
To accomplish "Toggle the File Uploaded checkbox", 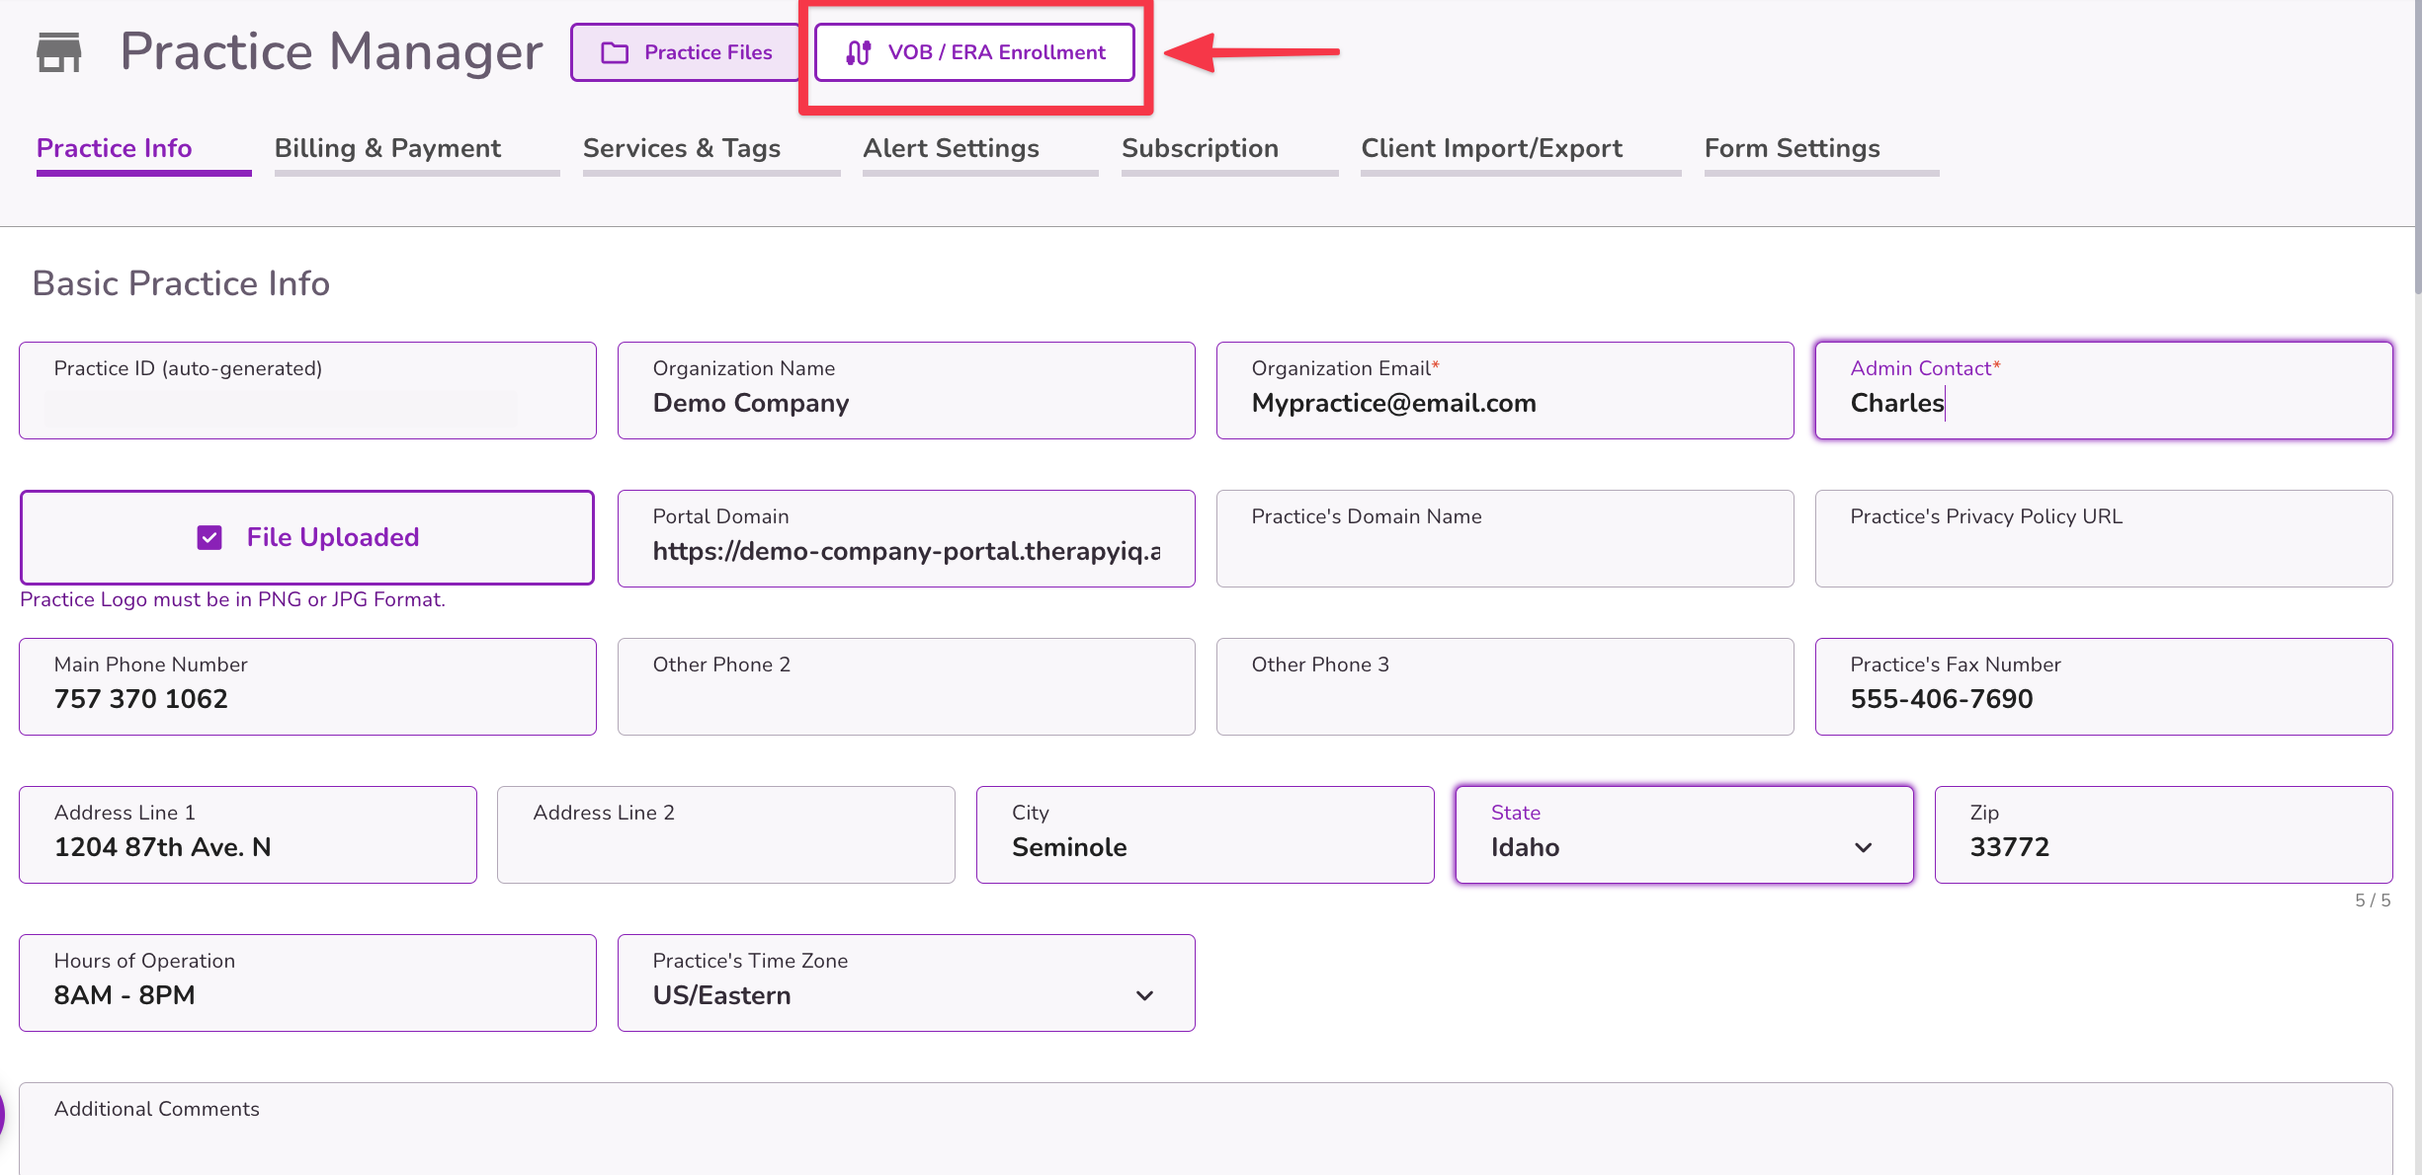I will (x=209, y=537).
